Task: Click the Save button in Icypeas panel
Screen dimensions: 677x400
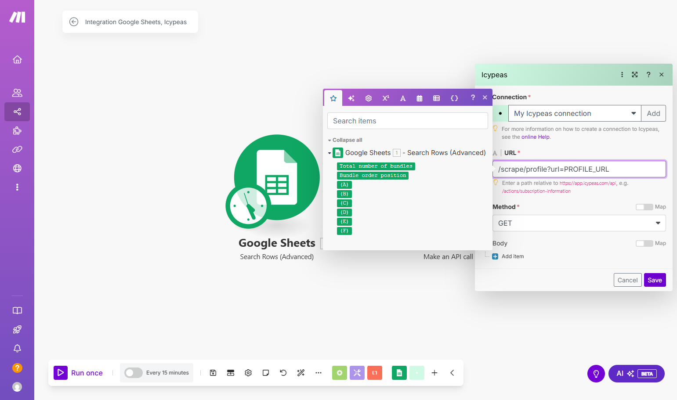Action: [655, 280]
